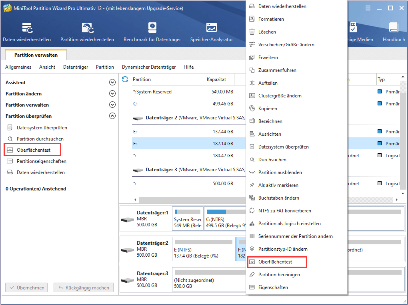Select Aufteilen in the context menu
The image size is (408, 305).
(268, 83)
